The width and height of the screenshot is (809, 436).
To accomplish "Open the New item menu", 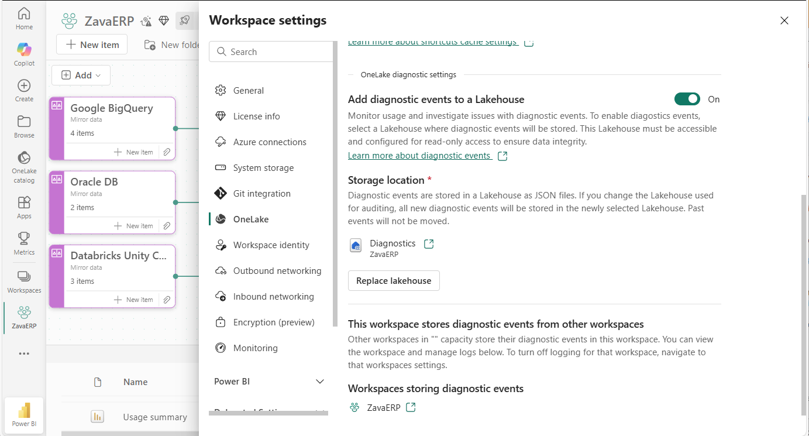I will click(x=91, y=44).
